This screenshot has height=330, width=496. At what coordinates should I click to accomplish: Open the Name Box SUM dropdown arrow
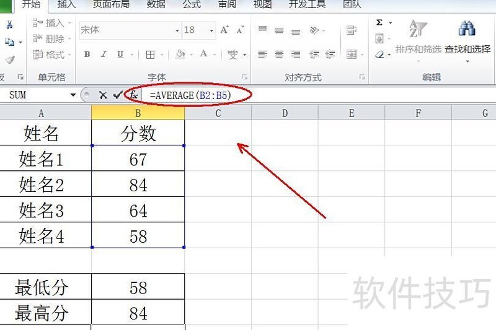click(73, 95)
